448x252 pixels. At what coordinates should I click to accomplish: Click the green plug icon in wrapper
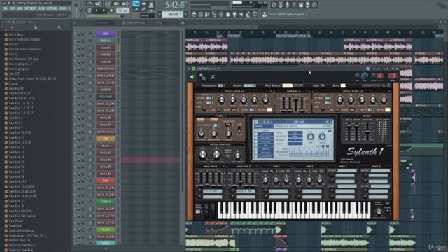[192, 77]
